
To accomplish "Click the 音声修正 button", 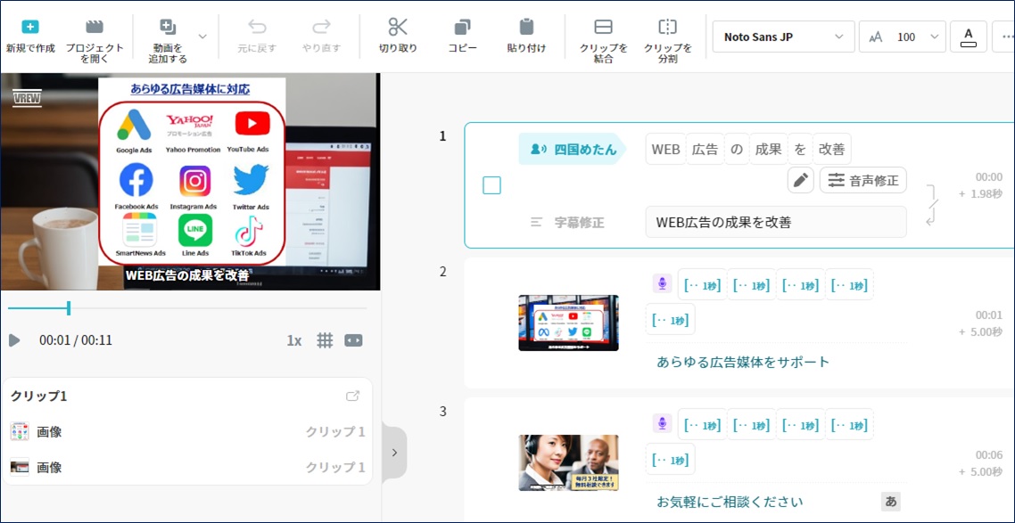I will (863, 181).
